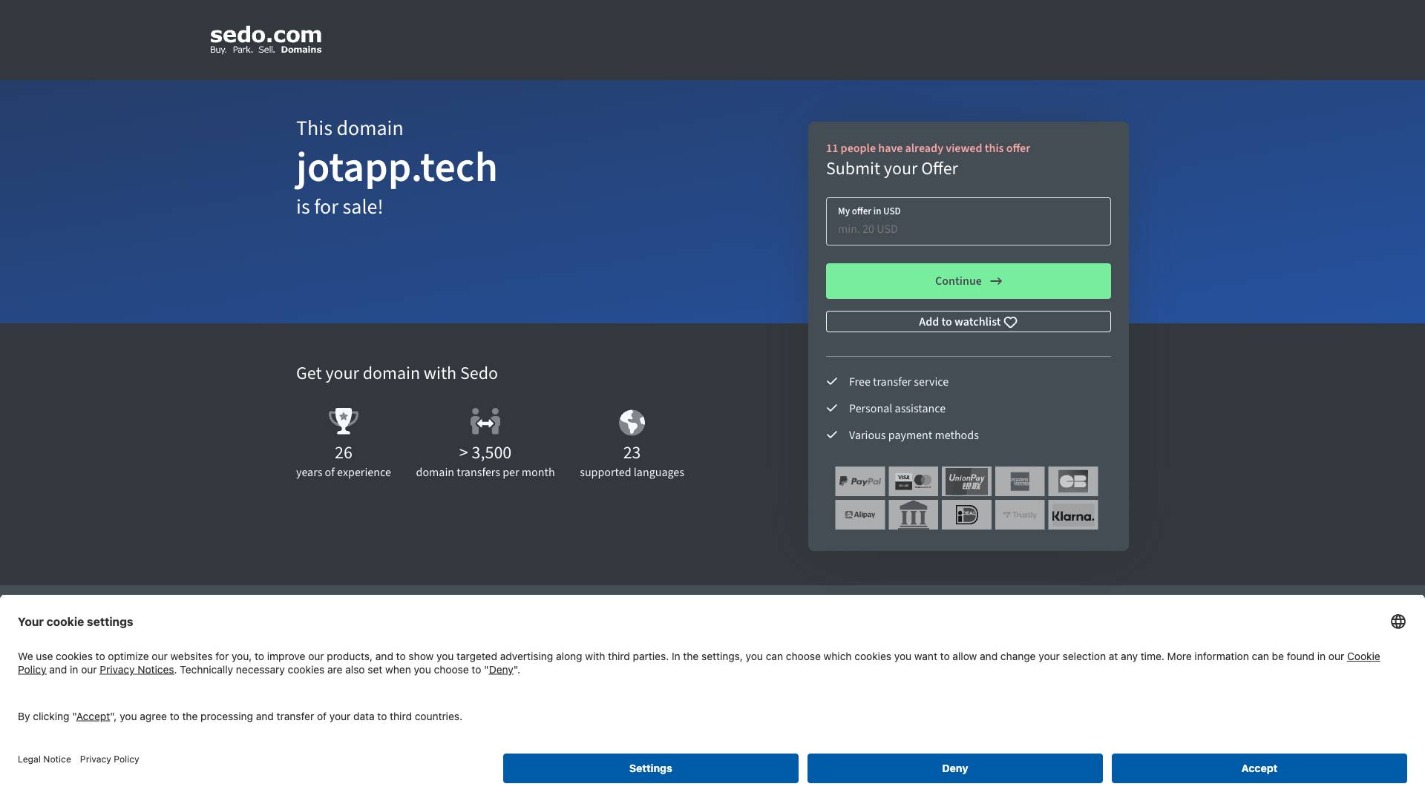This screenshot has width=1425, height=801.
Task: Deny optional cookies
Action: [954, 768]
